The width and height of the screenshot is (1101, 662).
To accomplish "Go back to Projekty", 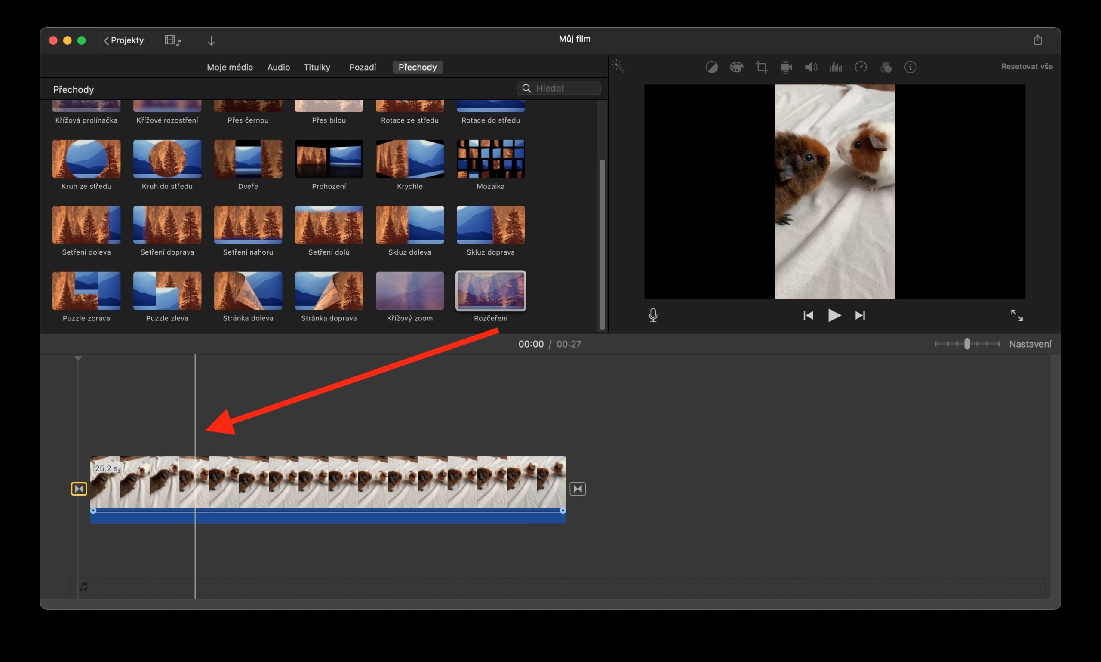I will (124, 40).
